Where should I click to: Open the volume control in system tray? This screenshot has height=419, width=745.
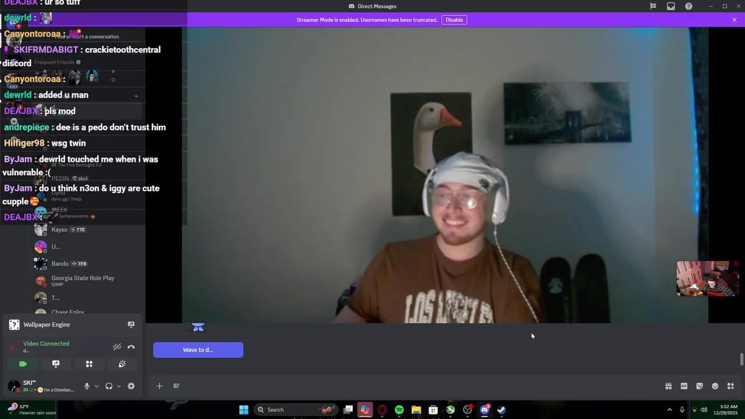704,410
